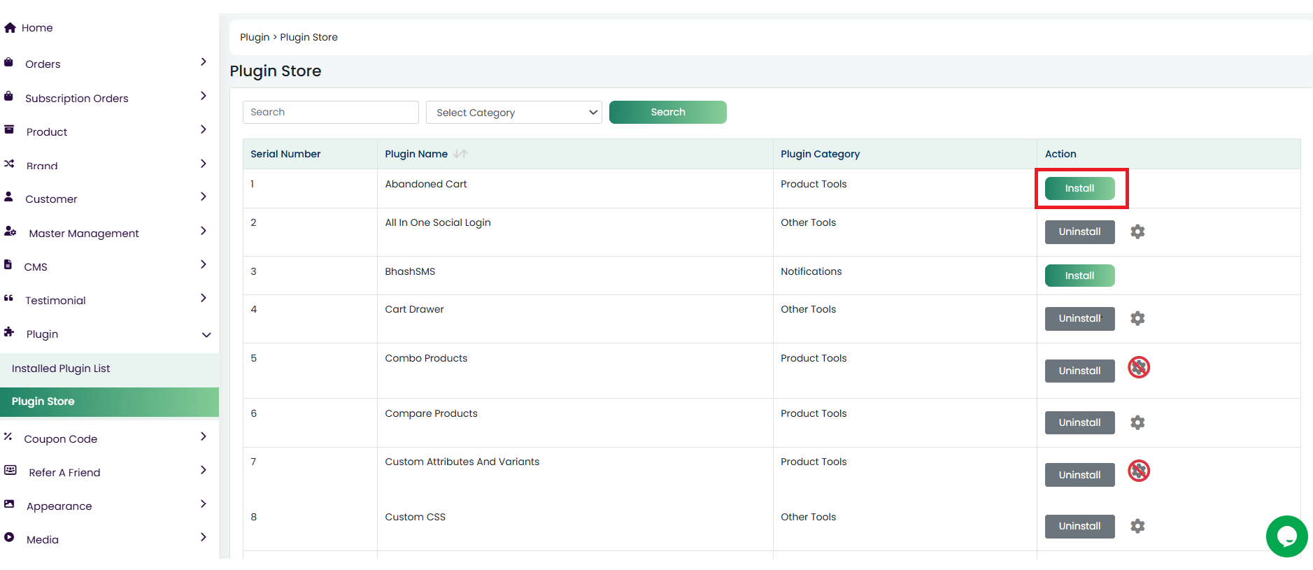The height and width of the screenshot is (570, 1313).
Task: Open Custom CSS plugin settings gear
Action: point(1137,526)
